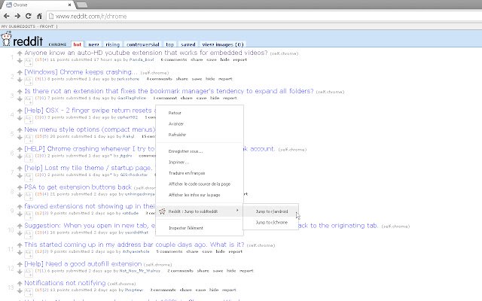Upvote the New menu style options post
This screenshot has height=301, width=482.
20,130
